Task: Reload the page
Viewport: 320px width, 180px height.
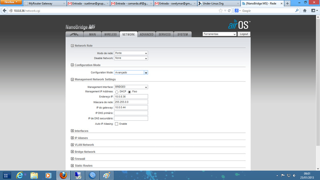Action: click(x=229, y=11)
